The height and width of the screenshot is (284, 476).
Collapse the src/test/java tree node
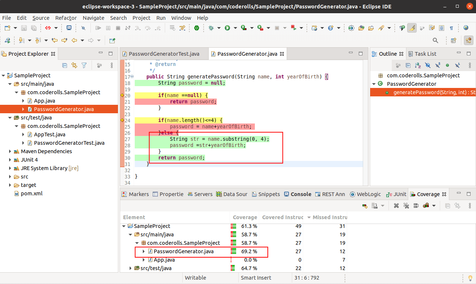click(10, 117)
